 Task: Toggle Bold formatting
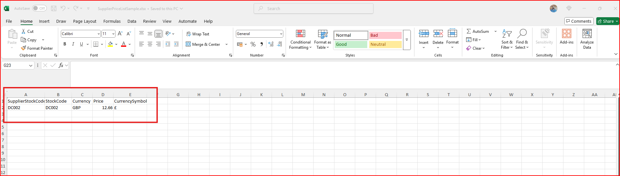(x=65, y=44)
